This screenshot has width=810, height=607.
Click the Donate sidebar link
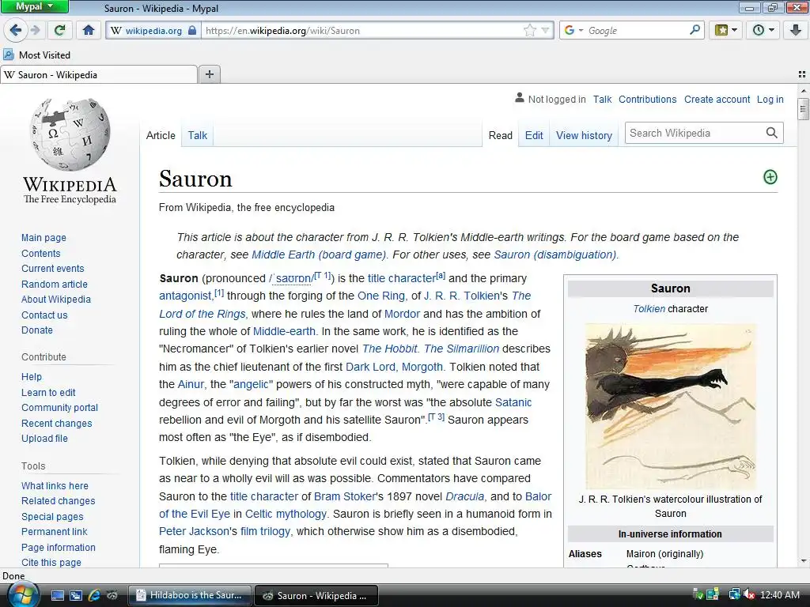(36, 330)
